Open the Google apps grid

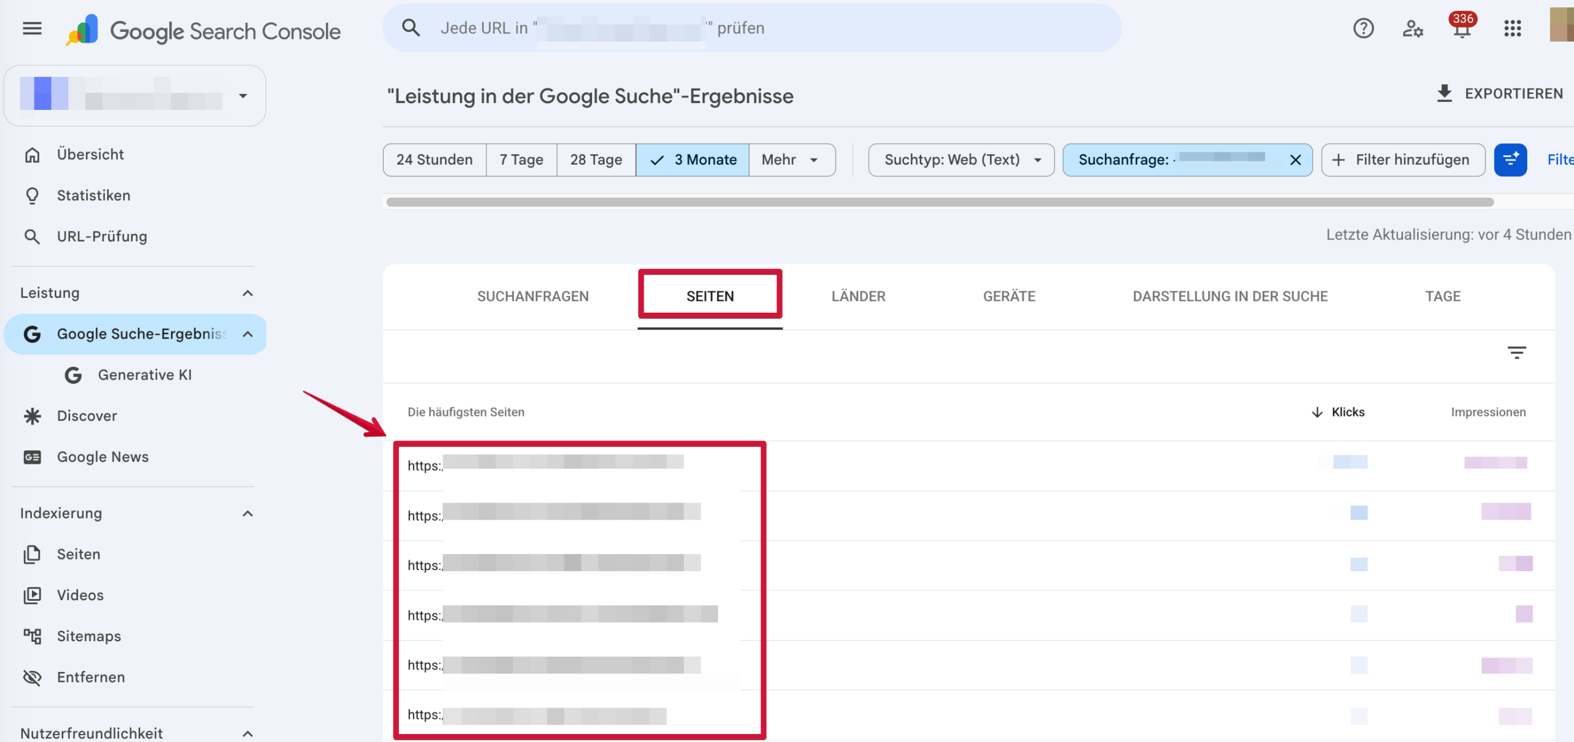(1513, 28)
